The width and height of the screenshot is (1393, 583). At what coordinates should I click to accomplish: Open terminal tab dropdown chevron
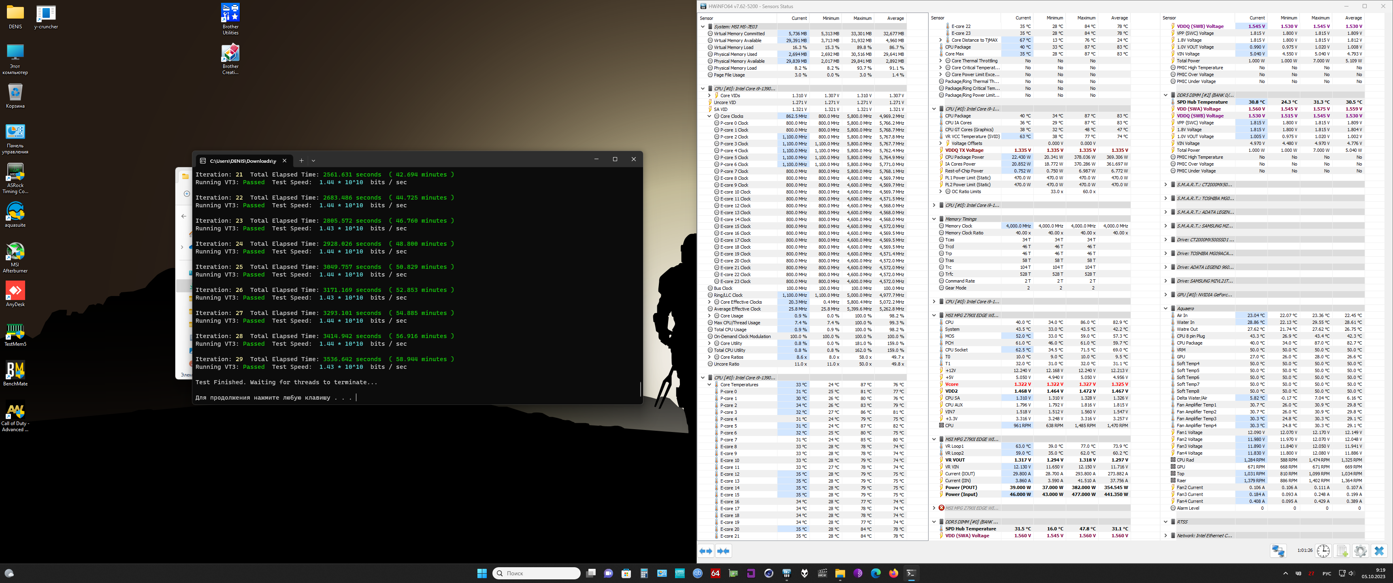click(314, 161)
